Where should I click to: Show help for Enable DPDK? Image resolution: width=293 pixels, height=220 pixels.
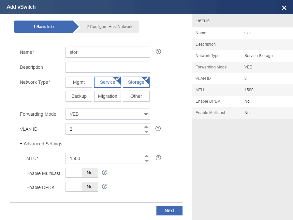pos(105,186)
